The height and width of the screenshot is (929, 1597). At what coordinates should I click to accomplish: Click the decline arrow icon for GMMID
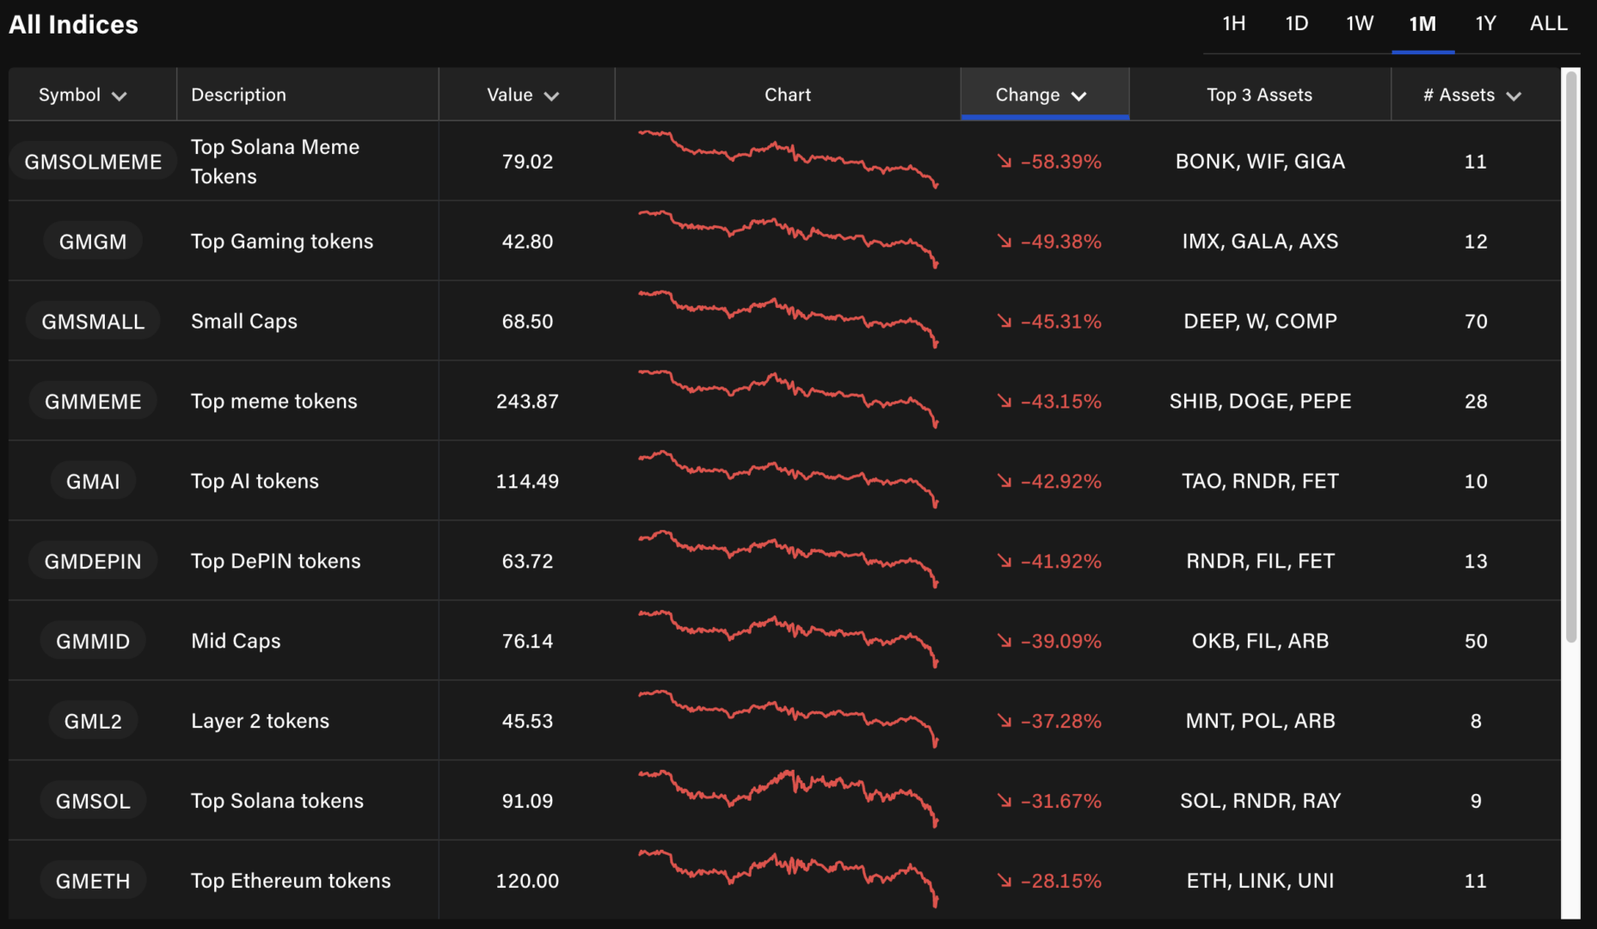(x=1004, y=641)
